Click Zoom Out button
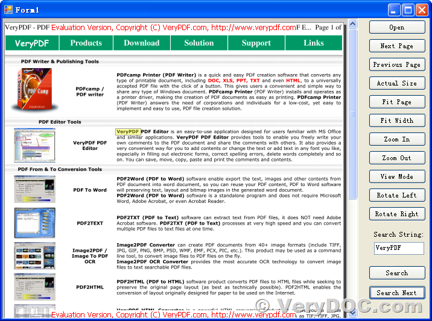This screenshot has width=432, height=321. (x=397, y=158)
